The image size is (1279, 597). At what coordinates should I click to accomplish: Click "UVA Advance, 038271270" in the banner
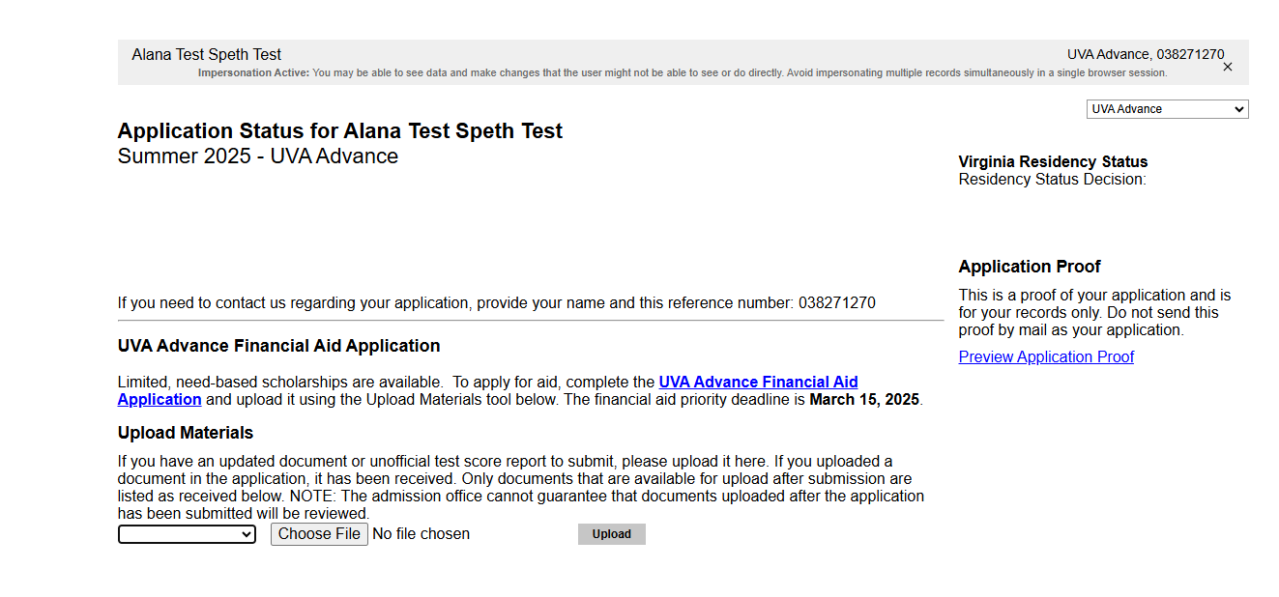(1146, 55)
